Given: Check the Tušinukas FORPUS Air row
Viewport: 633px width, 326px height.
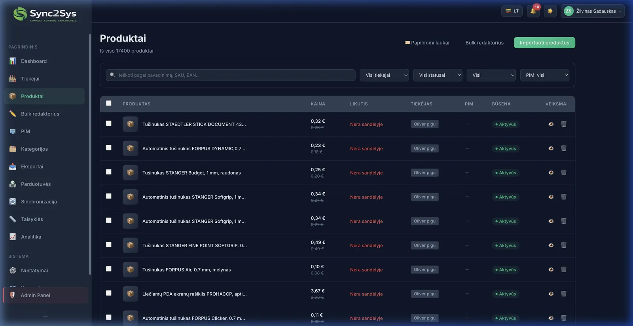Looking at the screenshot, I should point(108,269).
